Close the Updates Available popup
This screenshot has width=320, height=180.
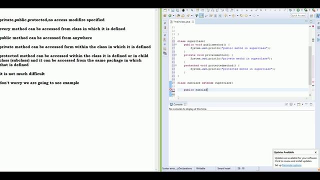point(315,152)
